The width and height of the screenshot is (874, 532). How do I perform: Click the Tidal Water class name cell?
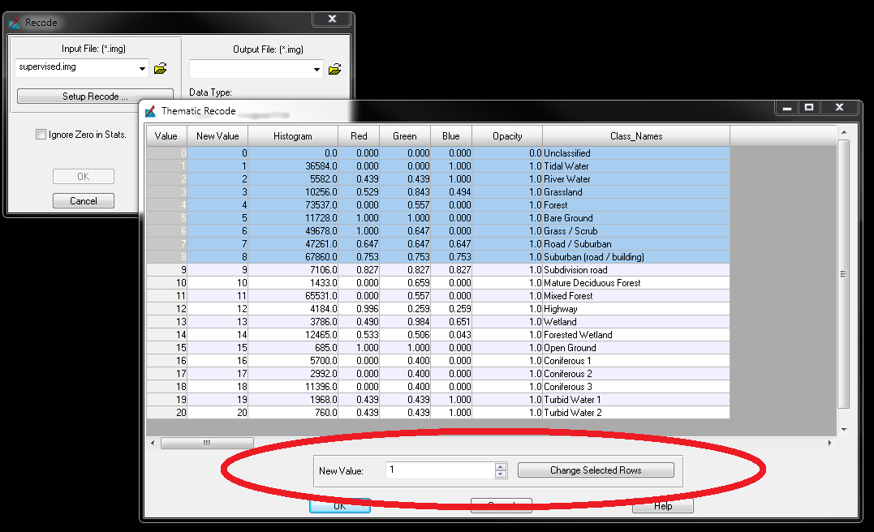tap(636, 166)
